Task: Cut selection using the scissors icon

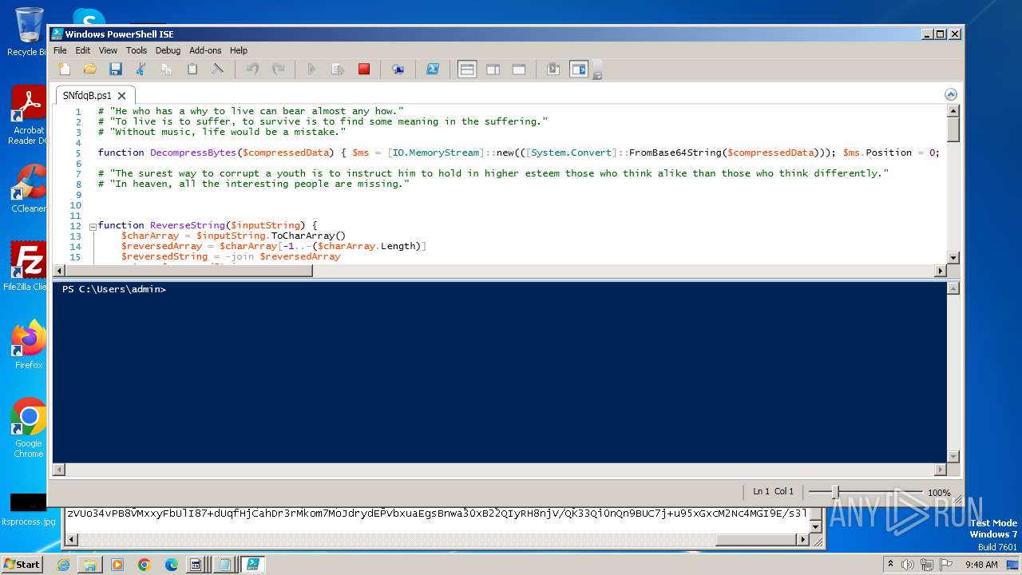Action: [x=141, y=69]
